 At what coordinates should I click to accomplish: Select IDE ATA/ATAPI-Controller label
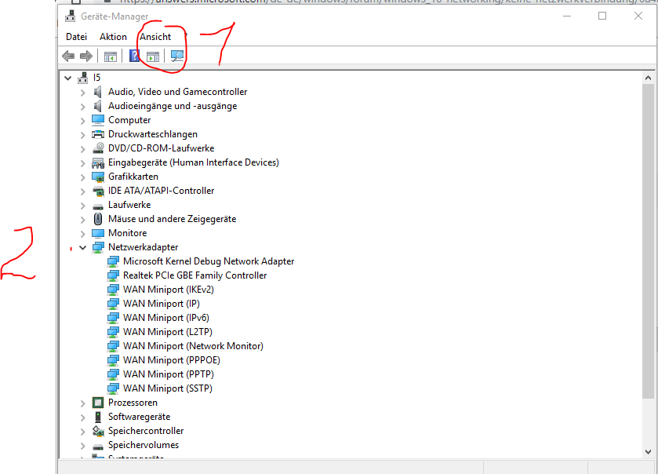161,191
